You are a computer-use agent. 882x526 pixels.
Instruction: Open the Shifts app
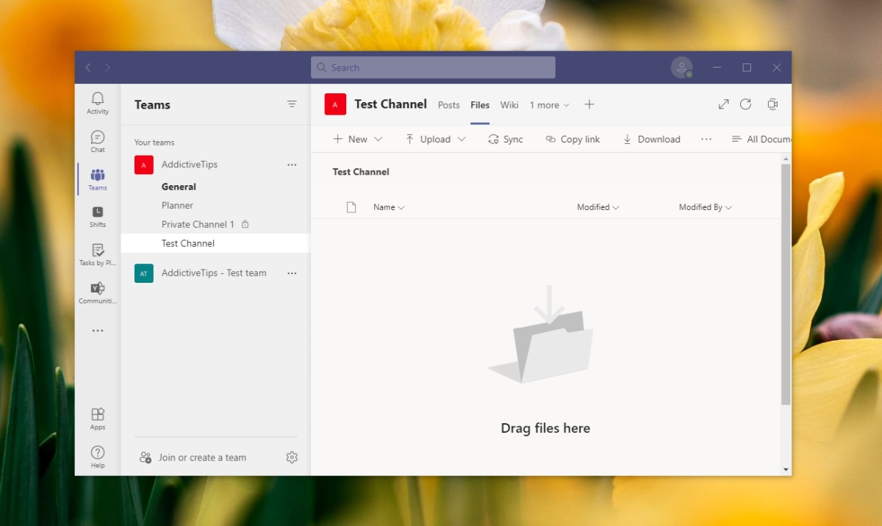click(97, 217)
